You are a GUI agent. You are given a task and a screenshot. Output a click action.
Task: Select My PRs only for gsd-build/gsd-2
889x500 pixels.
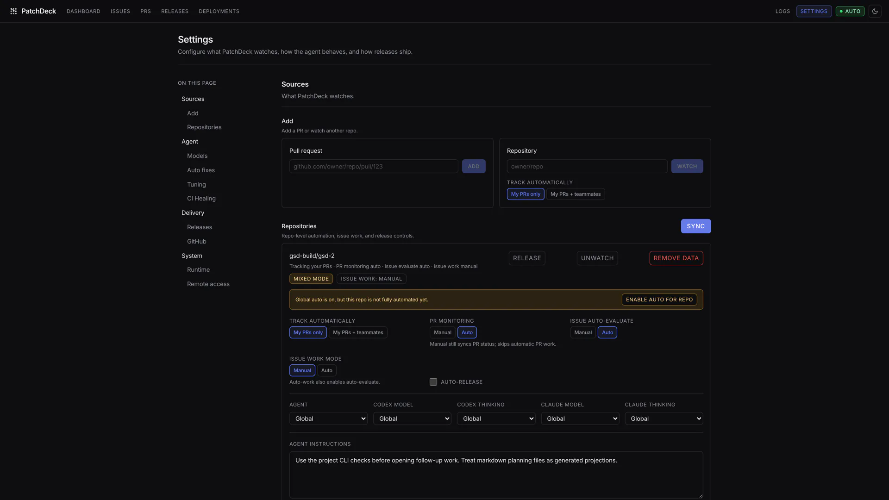click(x=308, y=332)
